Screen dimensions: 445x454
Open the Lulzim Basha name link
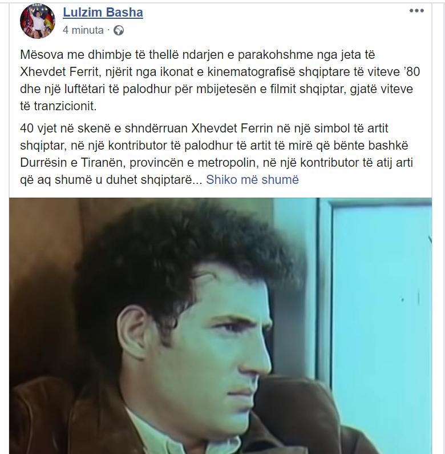(x=103, y=13)
